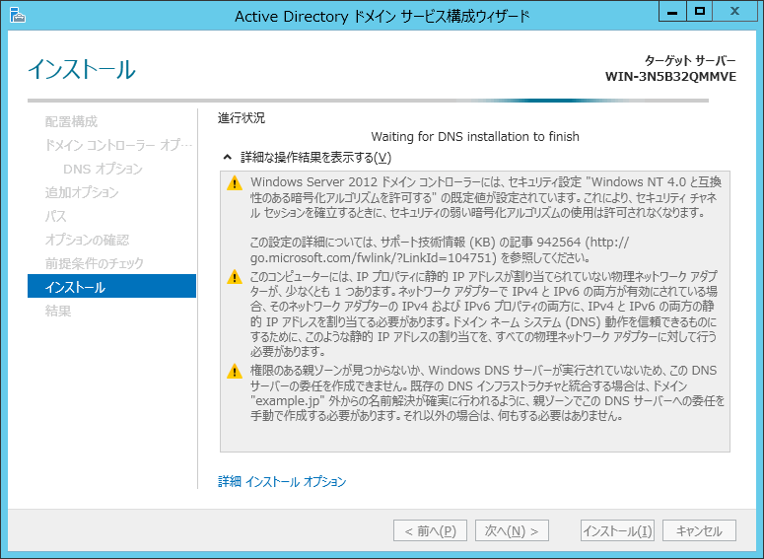Maximize the wizard window
This screenshot has height=559, width=764.
tap(700, 11)
